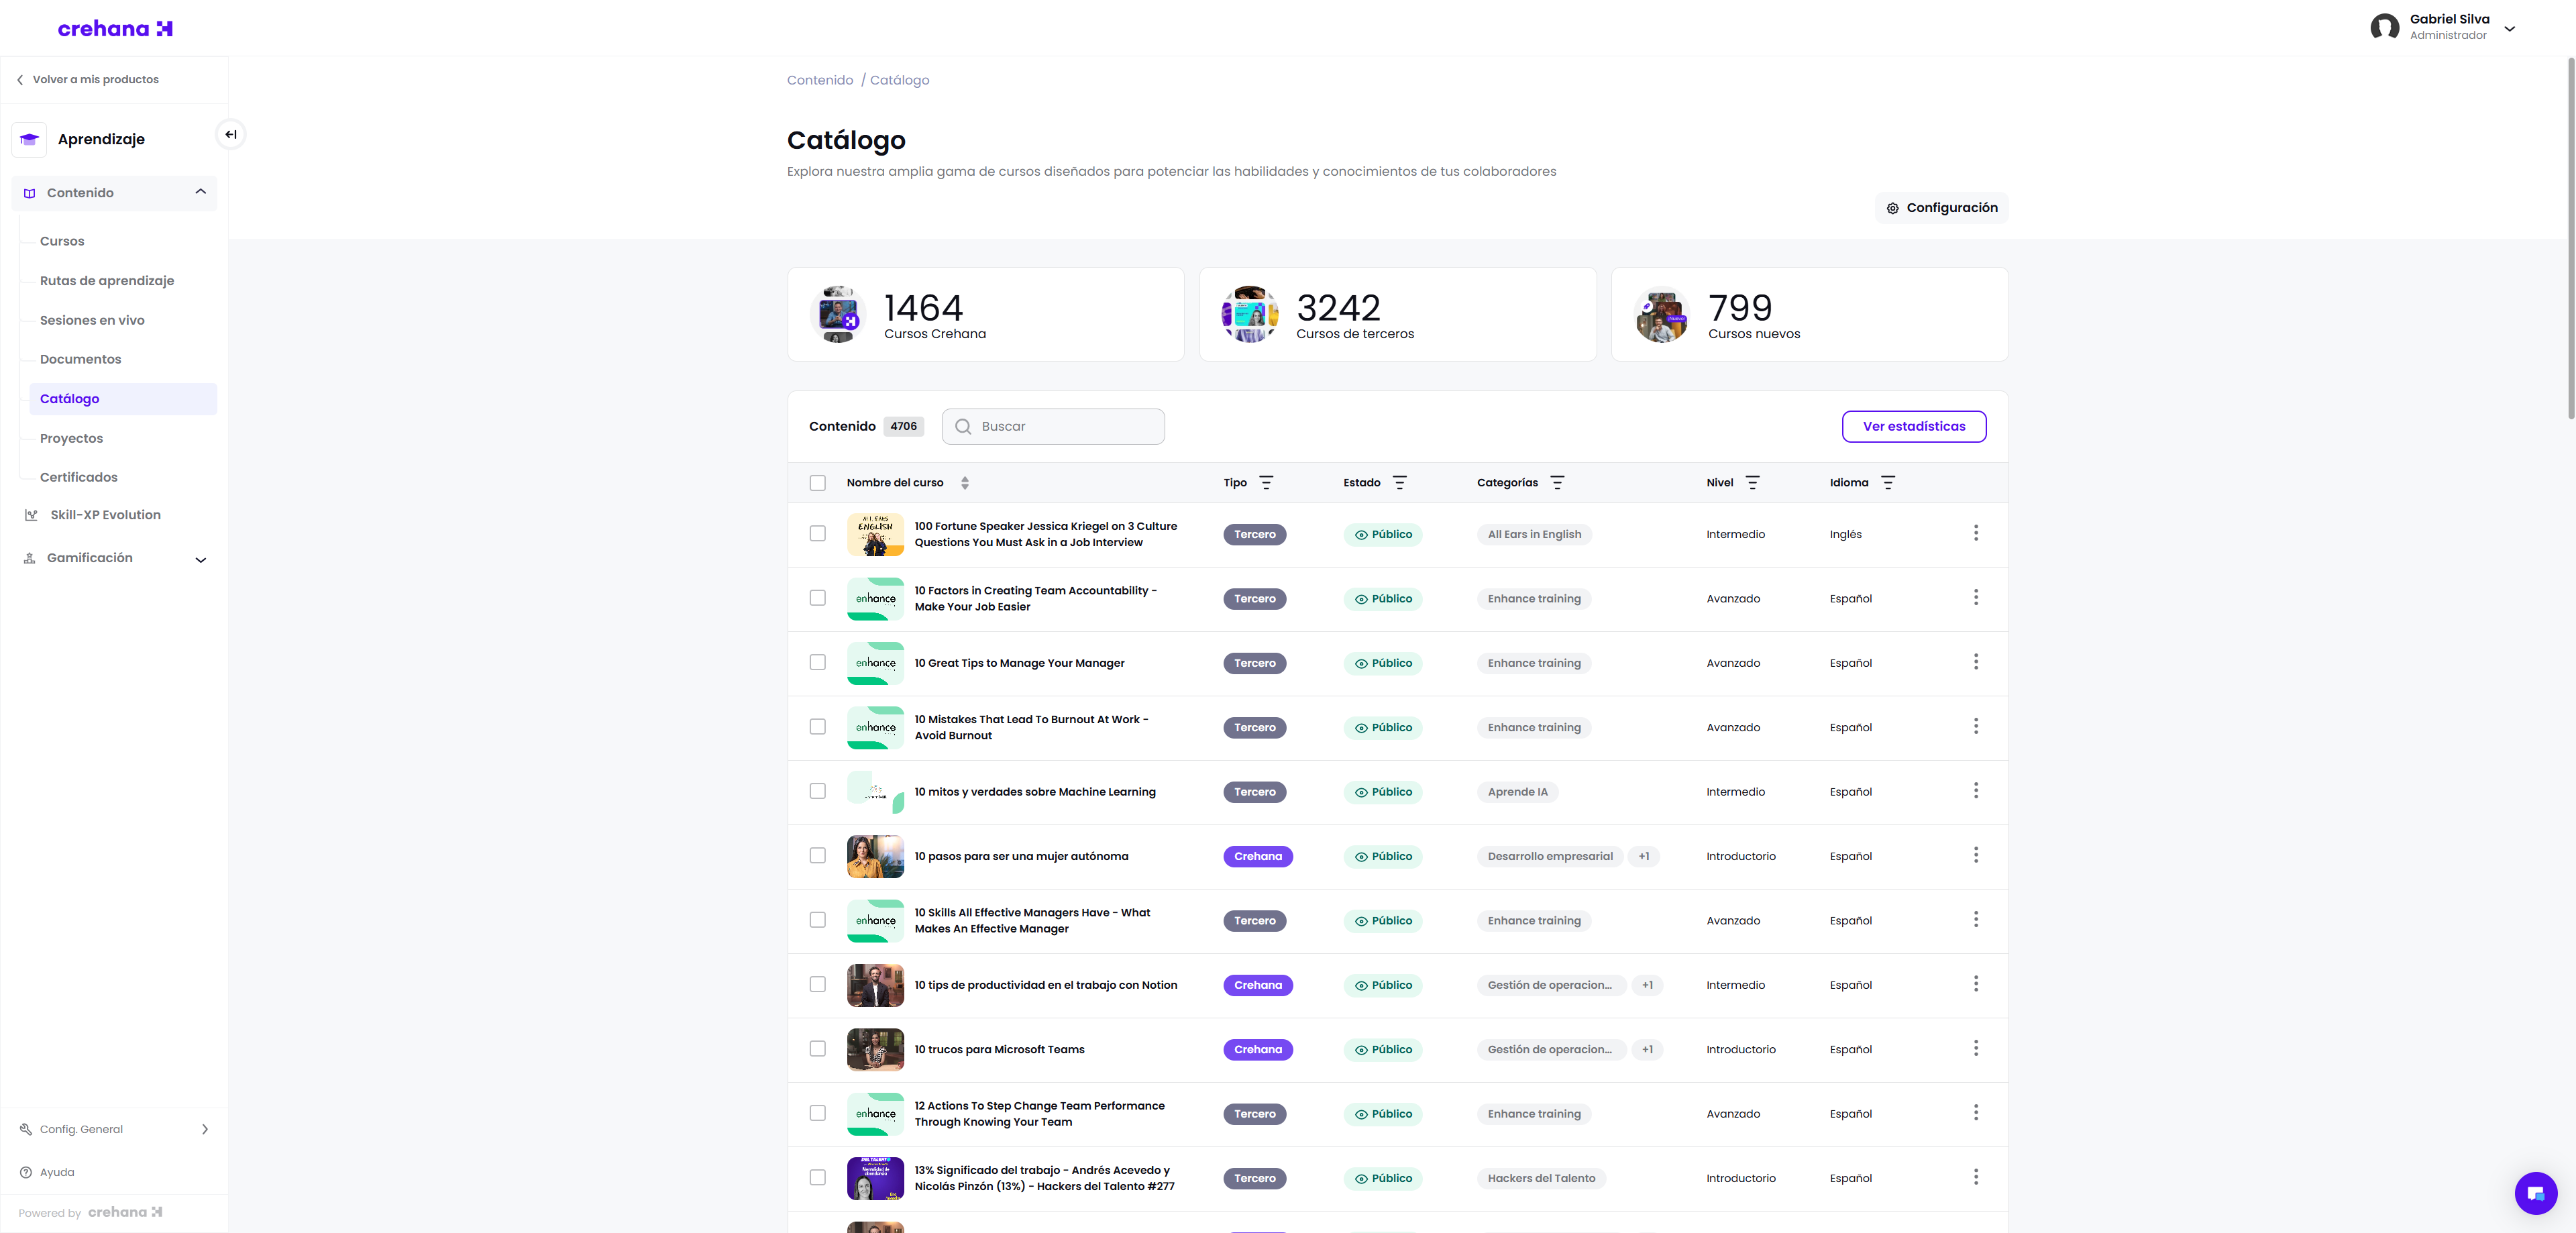Screen dimensions: 2576x1233
Task: Open the Tipo column filter icon
Action: (x=1266, y=483)
